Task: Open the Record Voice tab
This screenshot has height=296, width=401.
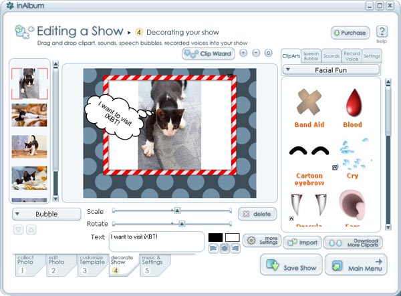Action: (x=352, y=56)
